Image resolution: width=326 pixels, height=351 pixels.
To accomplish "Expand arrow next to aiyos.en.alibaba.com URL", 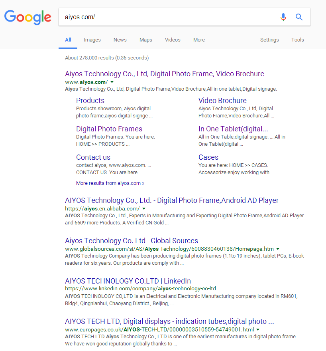I will [x=144, y=208].
